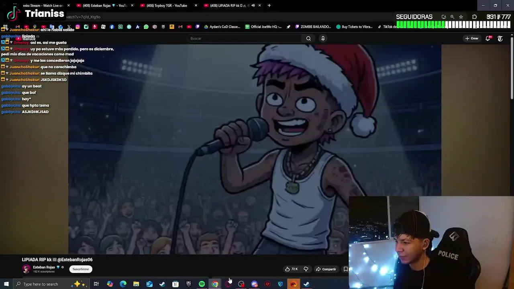Open YouTube notifications bell

pos(488,39)
